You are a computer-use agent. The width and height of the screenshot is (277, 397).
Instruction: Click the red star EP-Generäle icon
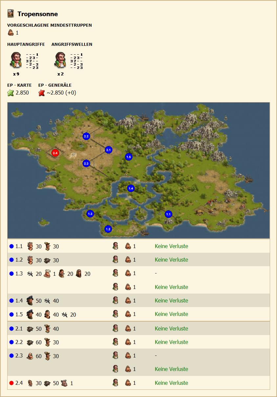point(41,93)
